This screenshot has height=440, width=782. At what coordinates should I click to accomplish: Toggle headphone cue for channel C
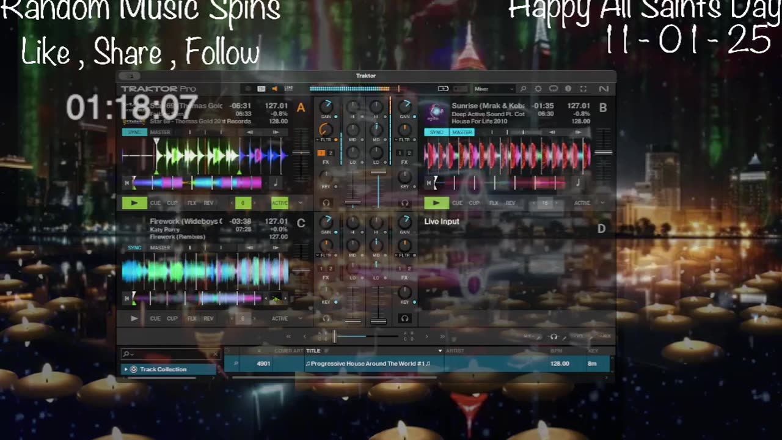326,318
